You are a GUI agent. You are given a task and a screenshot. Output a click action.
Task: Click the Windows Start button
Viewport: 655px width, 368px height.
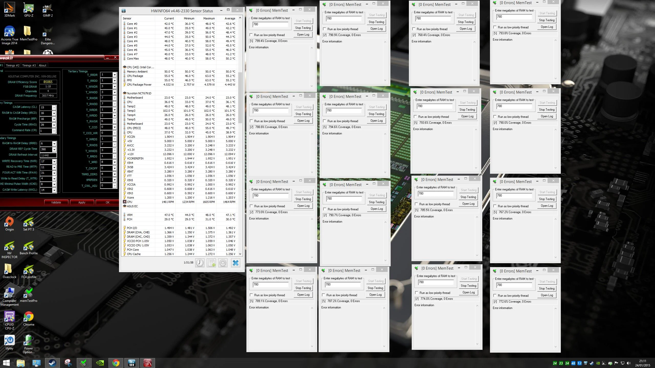pos(6,363)
